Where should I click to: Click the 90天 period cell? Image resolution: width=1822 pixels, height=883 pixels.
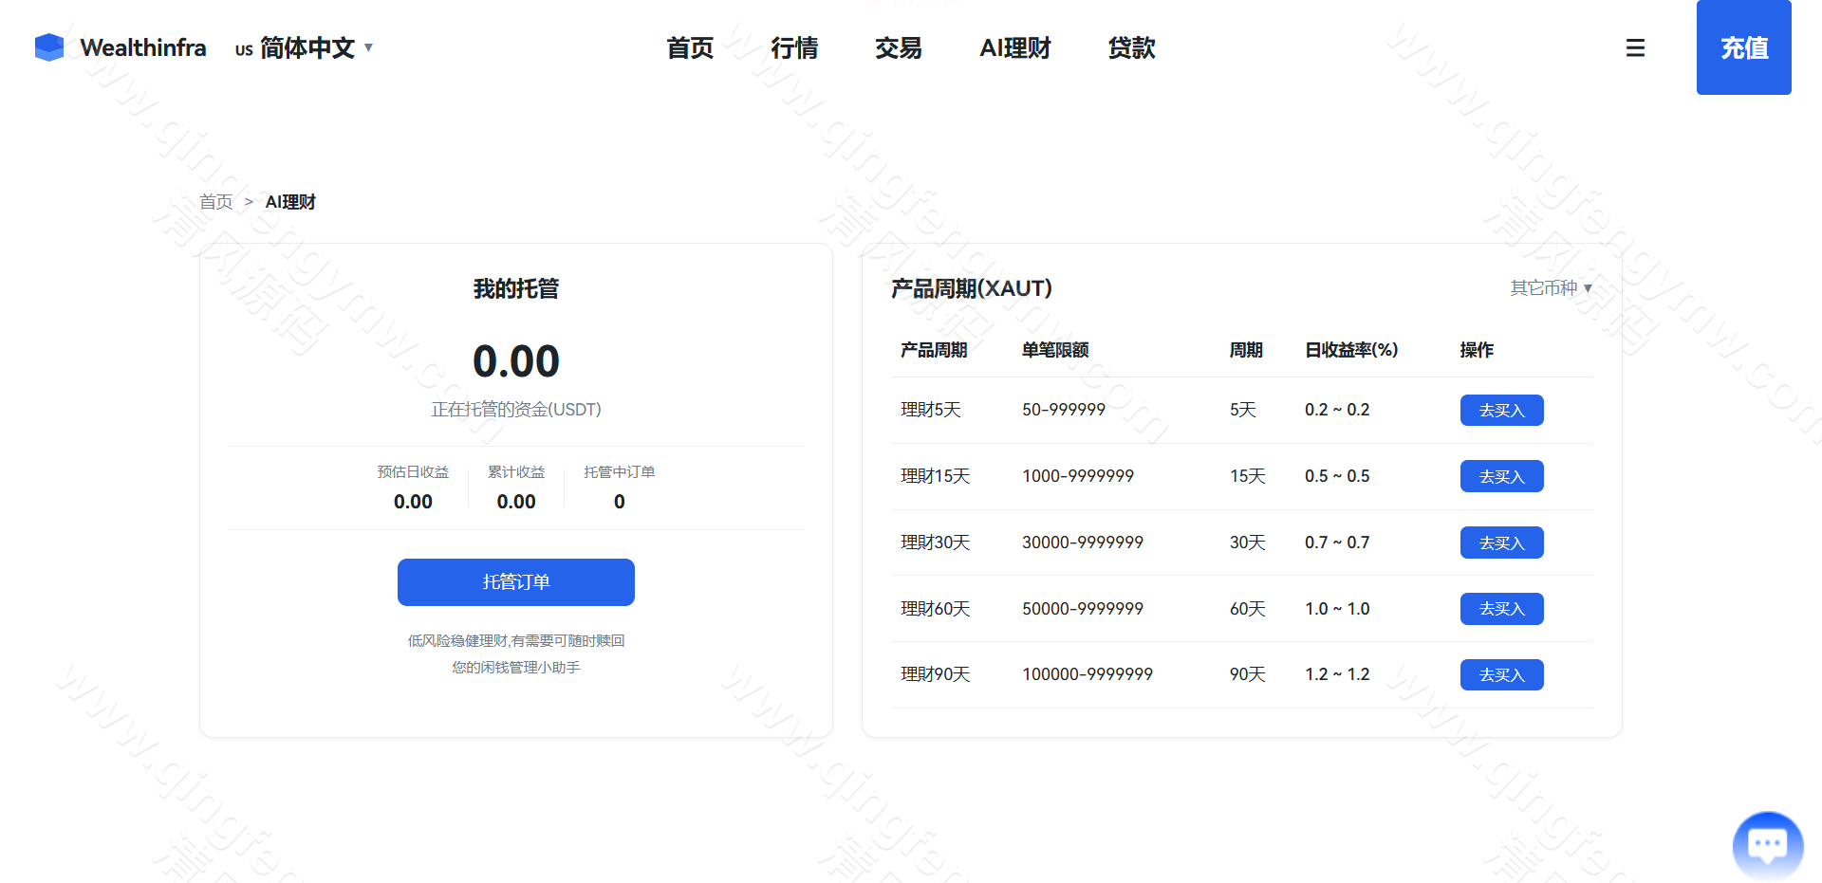(1248, 674)
